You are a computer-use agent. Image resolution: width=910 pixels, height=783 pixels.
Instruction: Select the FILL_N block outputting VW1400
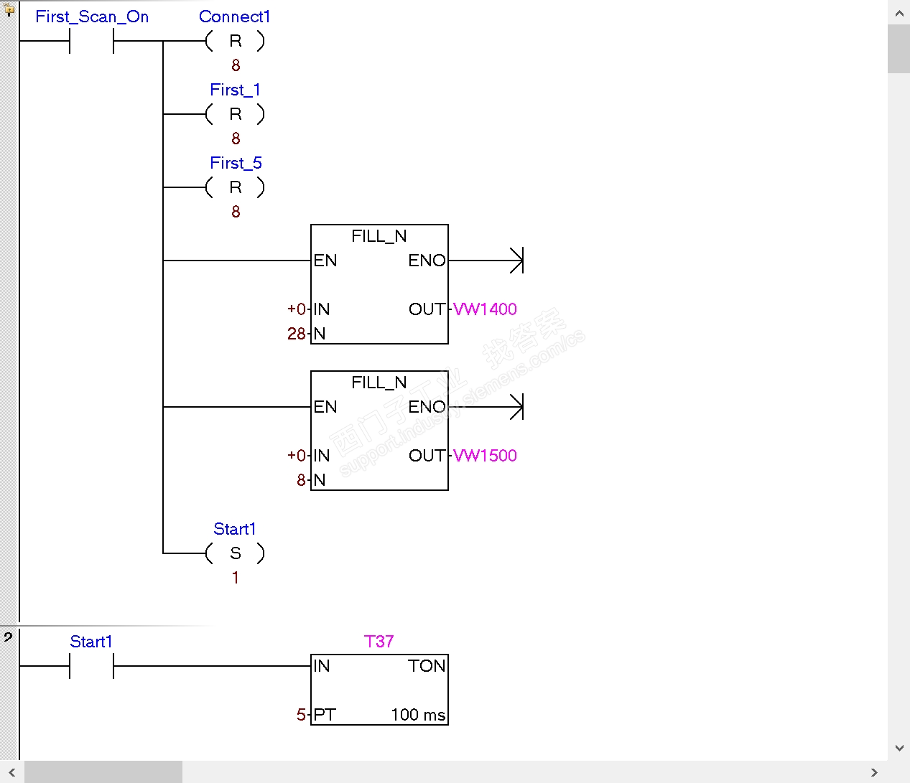coord(379,284)
